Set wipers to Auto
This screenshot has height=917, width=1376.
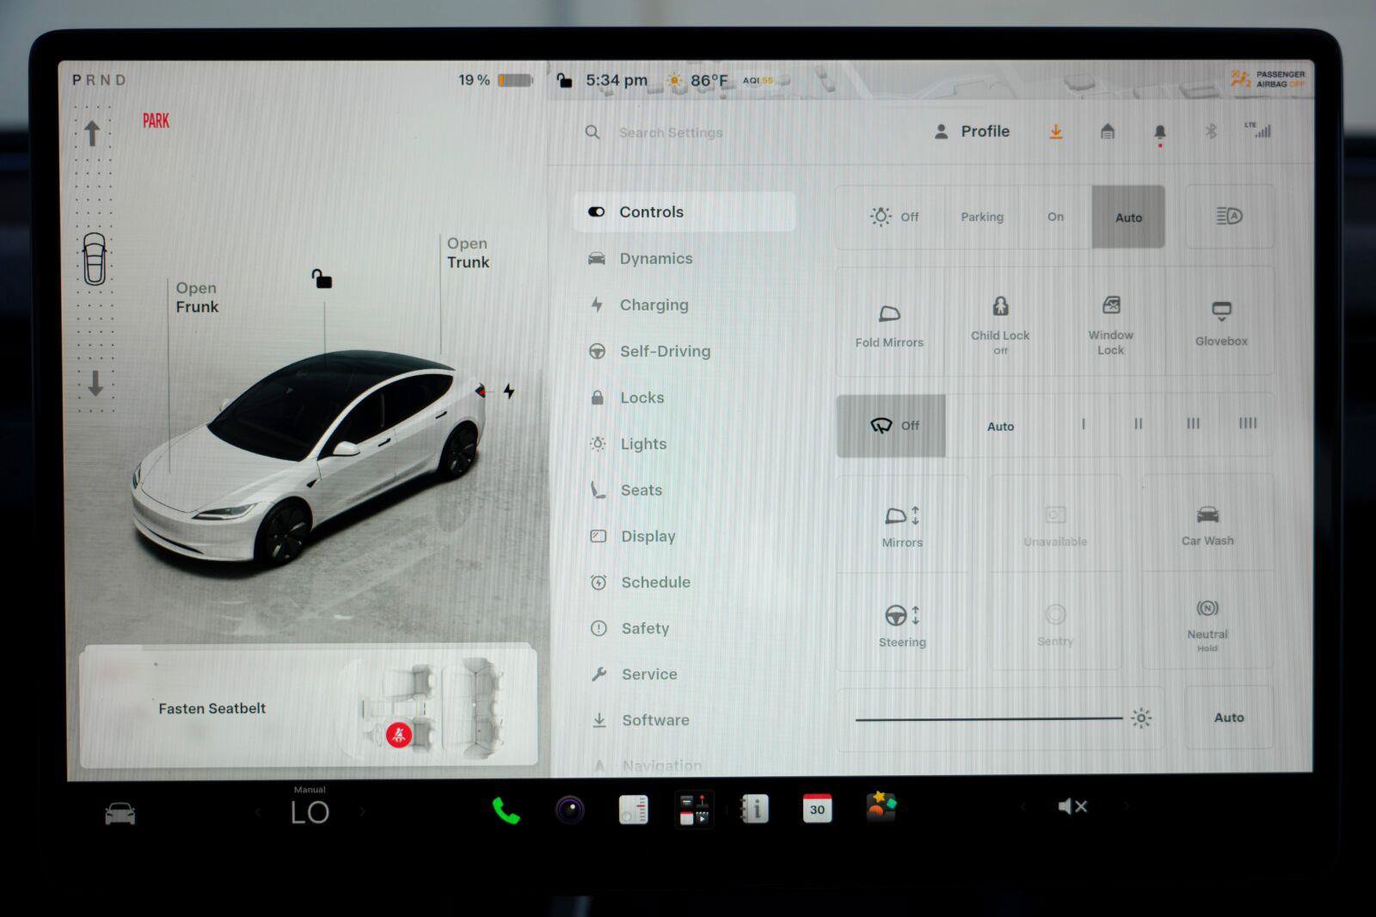(1000, 426)
